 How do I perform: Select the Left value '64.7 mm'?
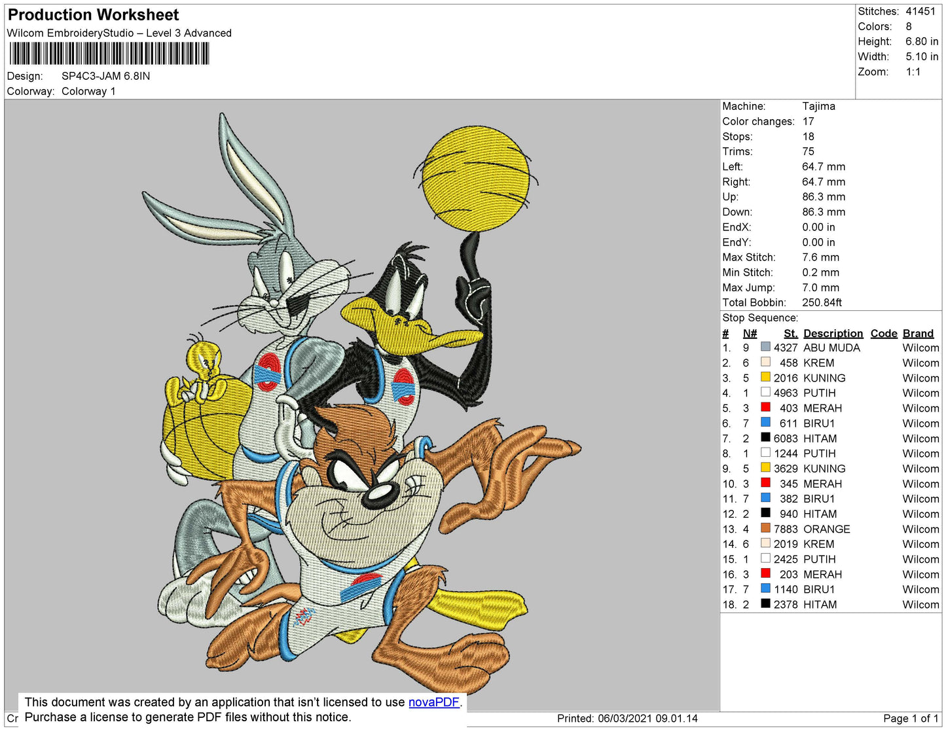pos(824,167)
